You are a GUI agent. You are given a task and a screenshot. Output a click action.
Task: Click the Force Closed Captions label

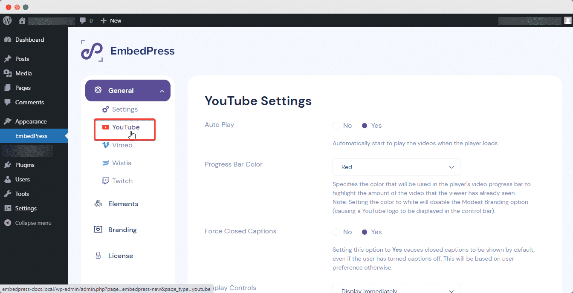tap(240, 231)
